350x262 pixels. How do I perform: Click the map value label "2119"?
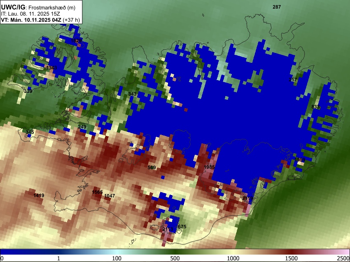(x=247, y=198)
